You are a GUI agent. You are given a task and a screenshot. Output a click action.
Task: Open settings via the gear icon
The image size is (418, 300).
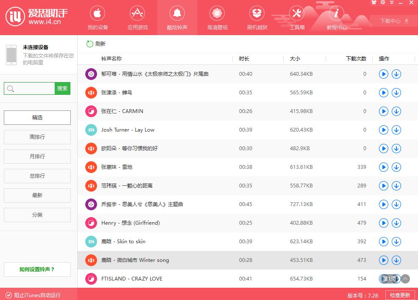pos(383,3)
